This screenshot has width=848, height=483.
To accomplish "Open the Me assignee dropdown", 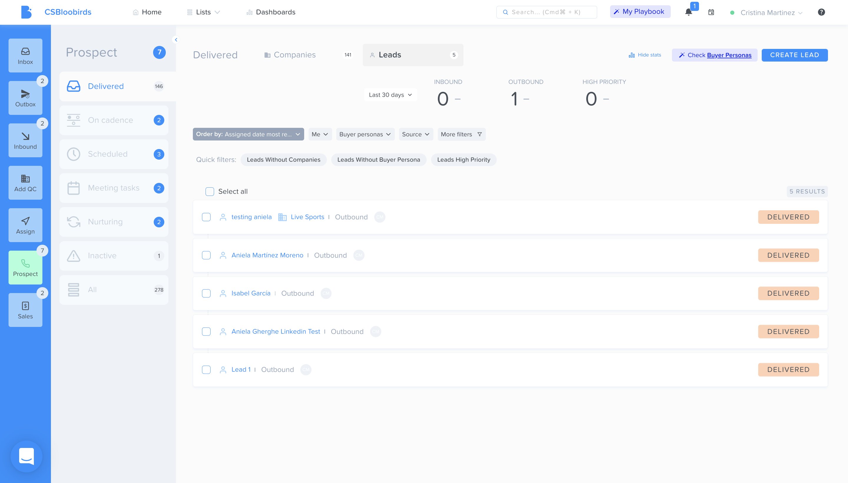I will [x=320, y=134].
